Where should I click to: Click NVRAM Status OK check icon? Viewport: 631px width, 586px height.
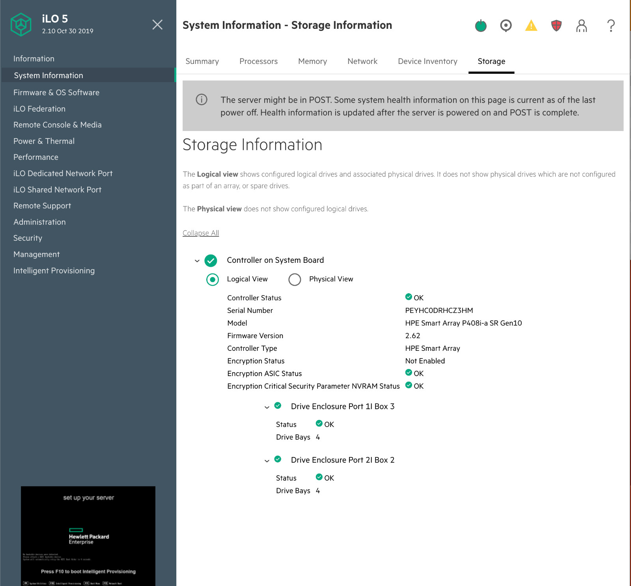[409, 385]
